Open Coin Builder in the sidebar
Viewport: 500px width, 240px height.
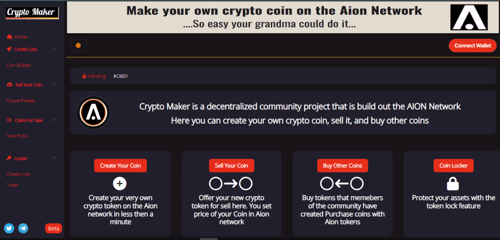[x=19, y=65]
